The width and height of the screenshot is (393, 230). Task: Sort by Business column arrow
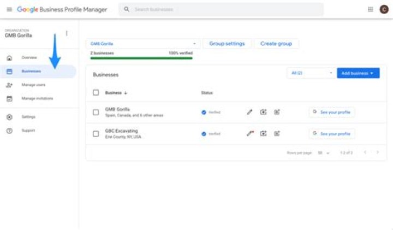click(x=126, y=93)
